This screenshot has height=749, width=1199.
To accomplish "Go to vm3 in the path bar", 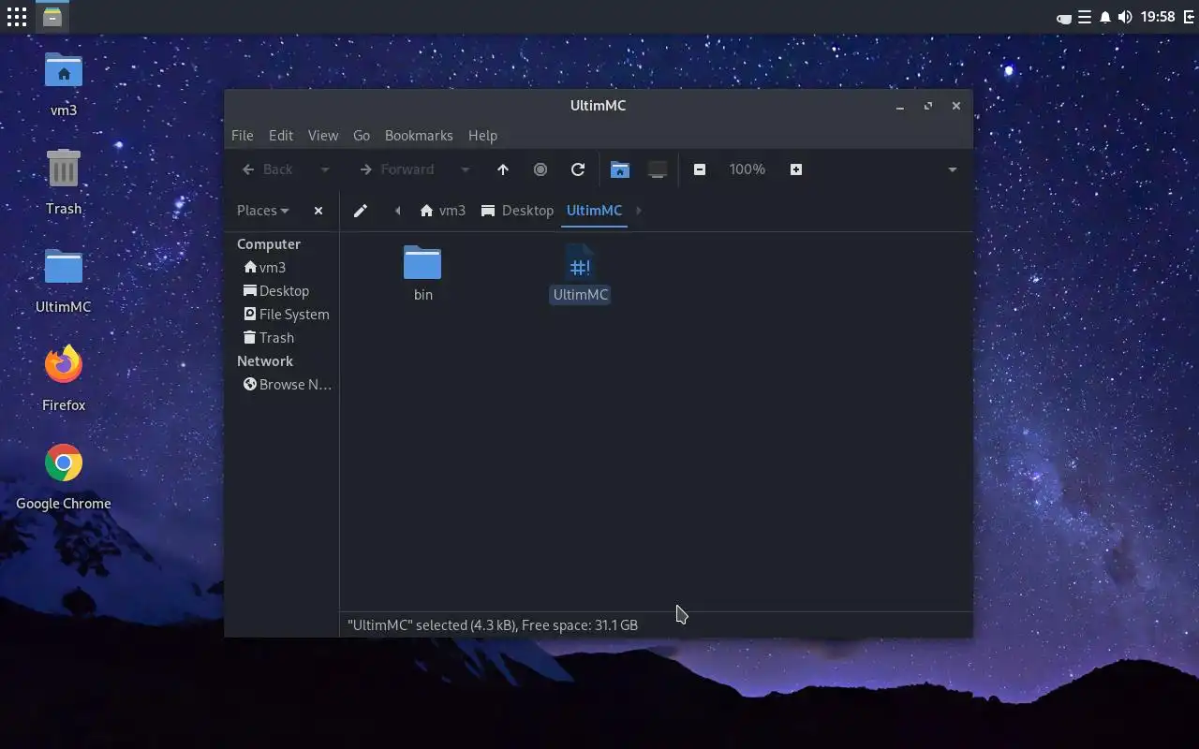I will click(x=442, y=211).
